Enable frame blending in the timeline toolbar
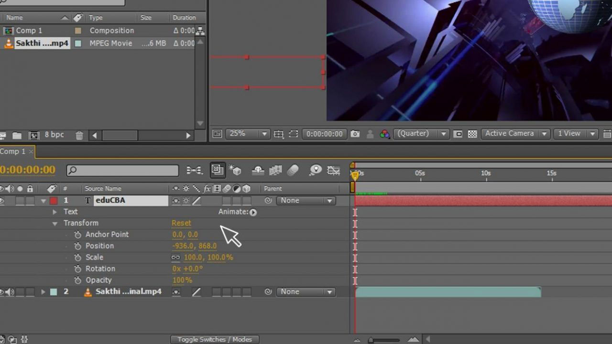 tap(276, 170)
